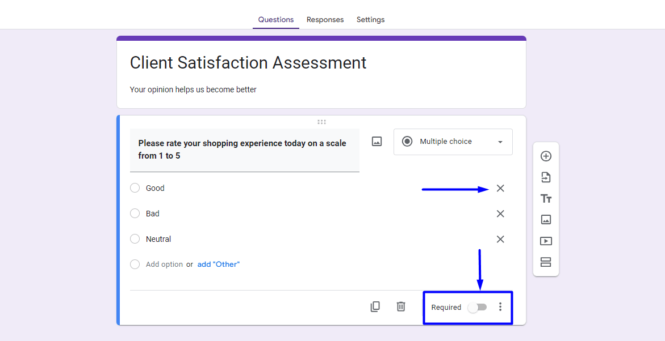The width and height of the screenshot is (665, 341).
Task: Add an image using the sidebar icon
Action: click(546, 220)
